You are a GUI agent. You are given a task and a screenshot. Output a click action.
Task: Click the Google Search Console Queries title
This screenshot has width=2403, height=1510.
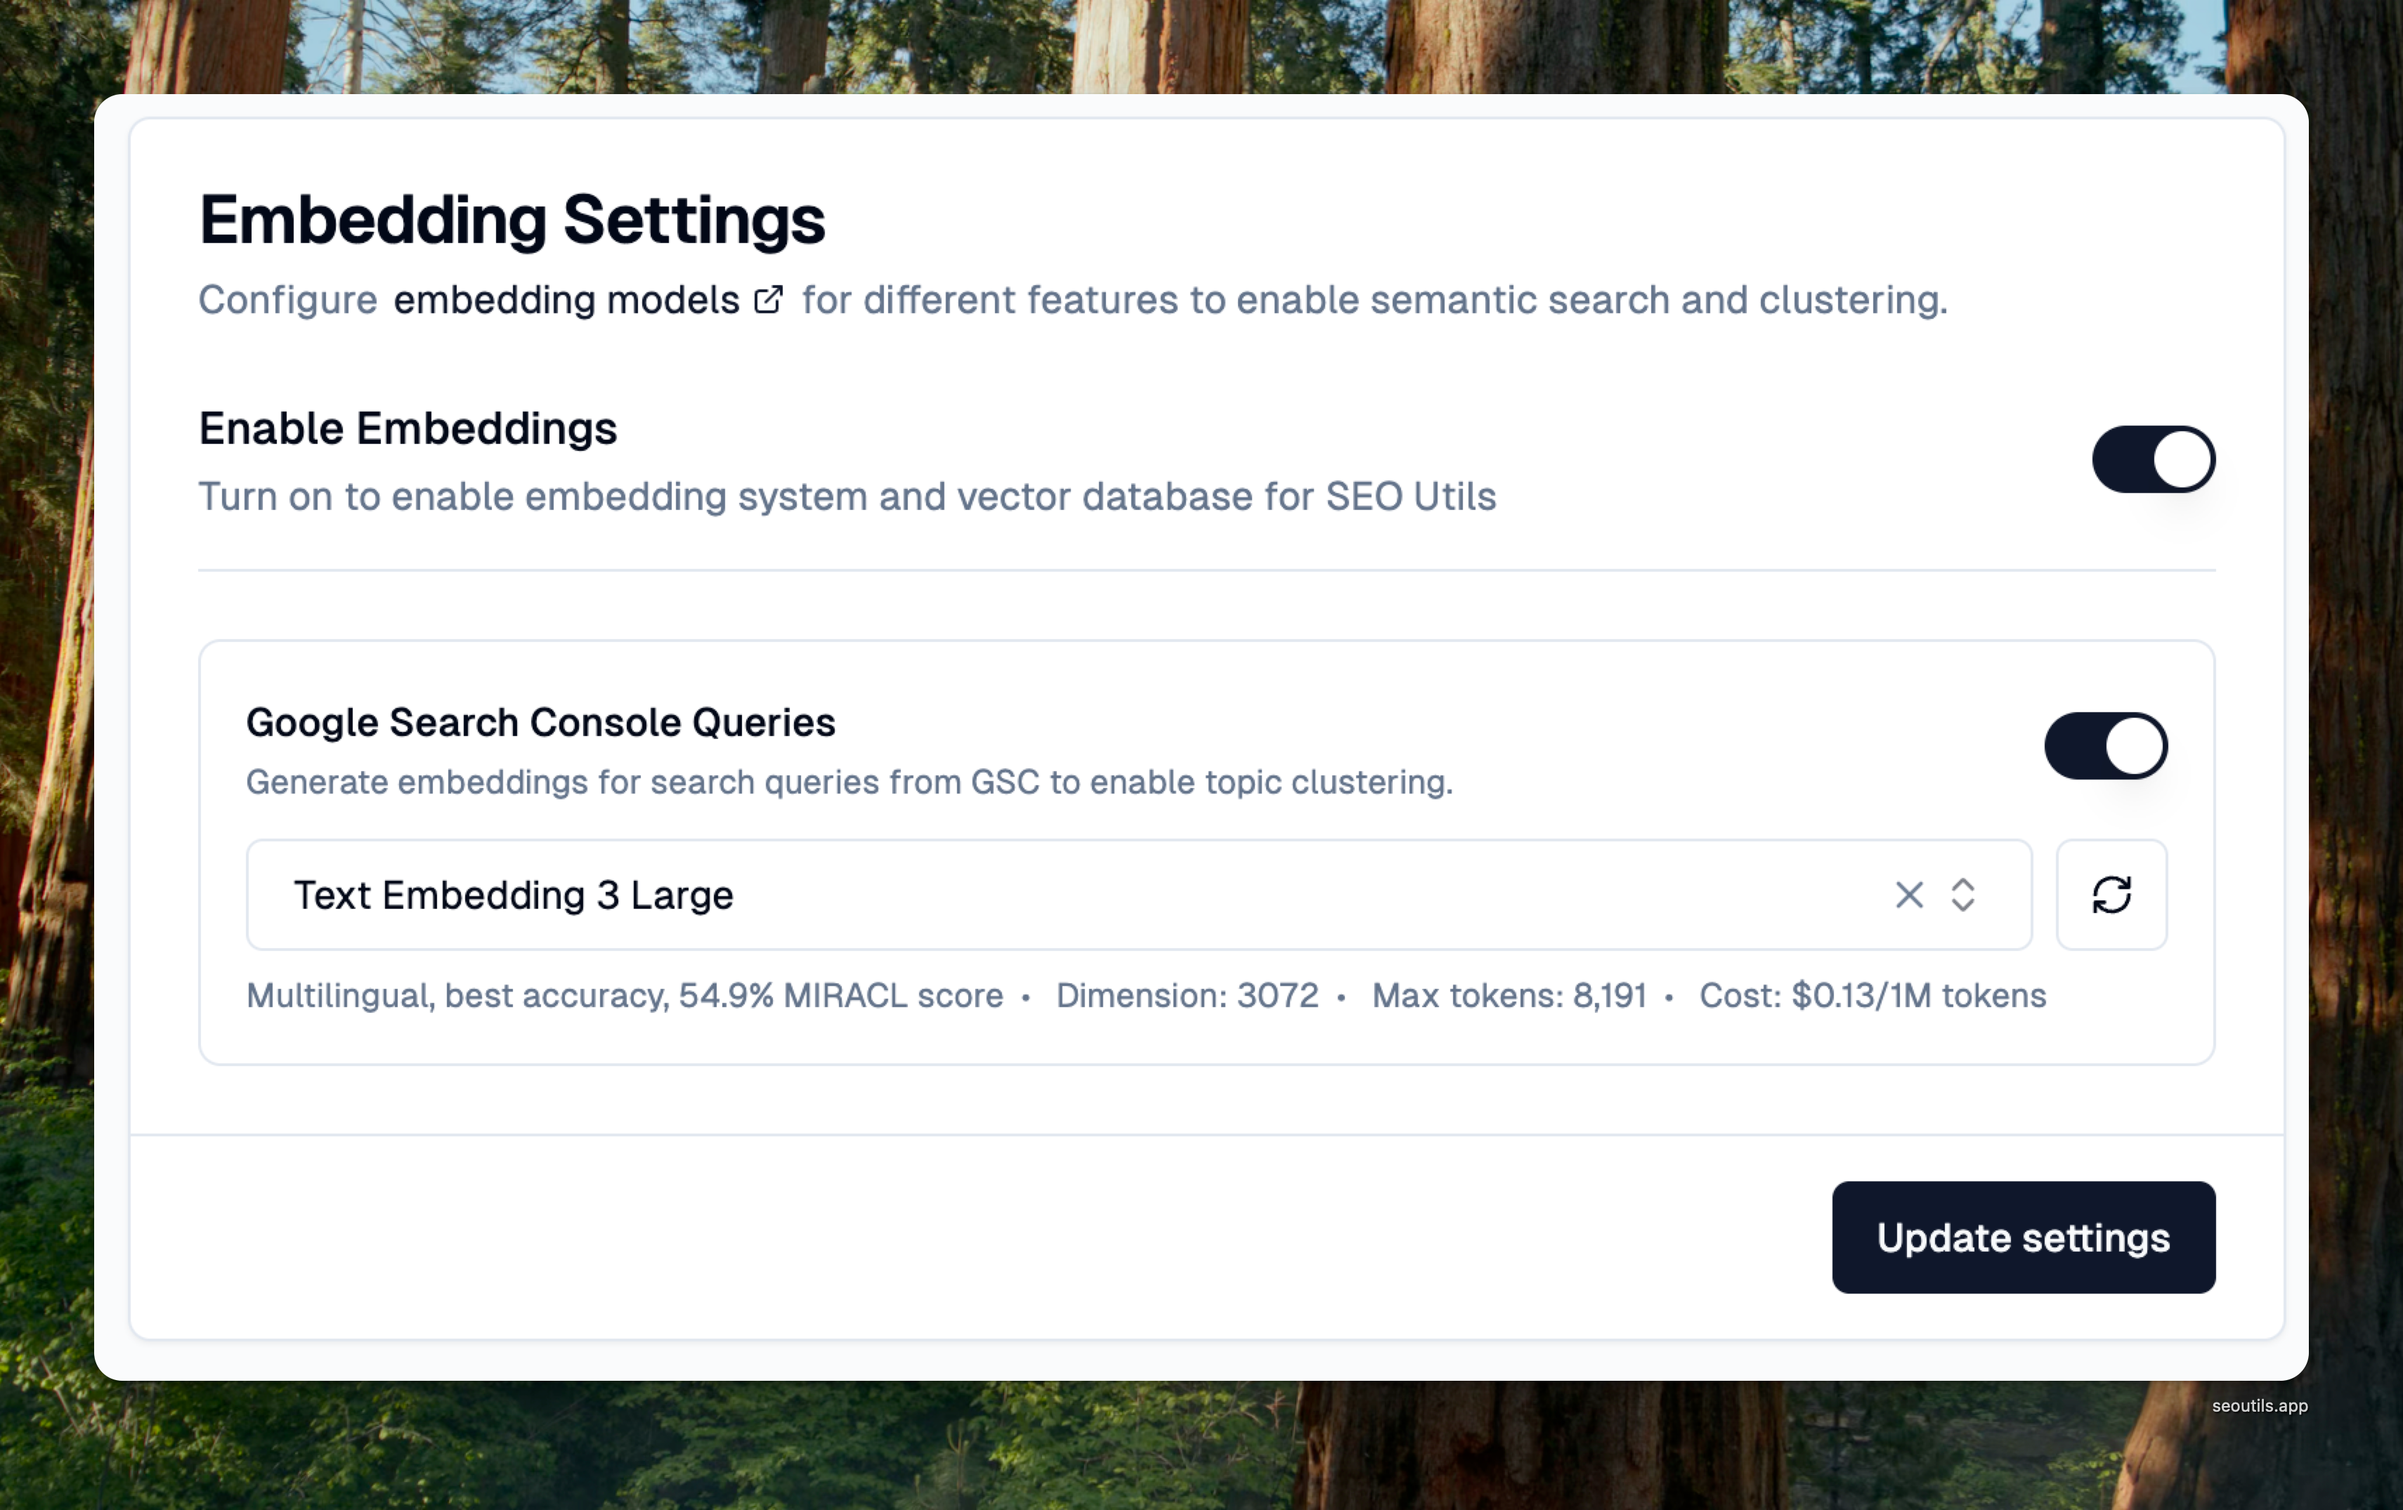540,722
